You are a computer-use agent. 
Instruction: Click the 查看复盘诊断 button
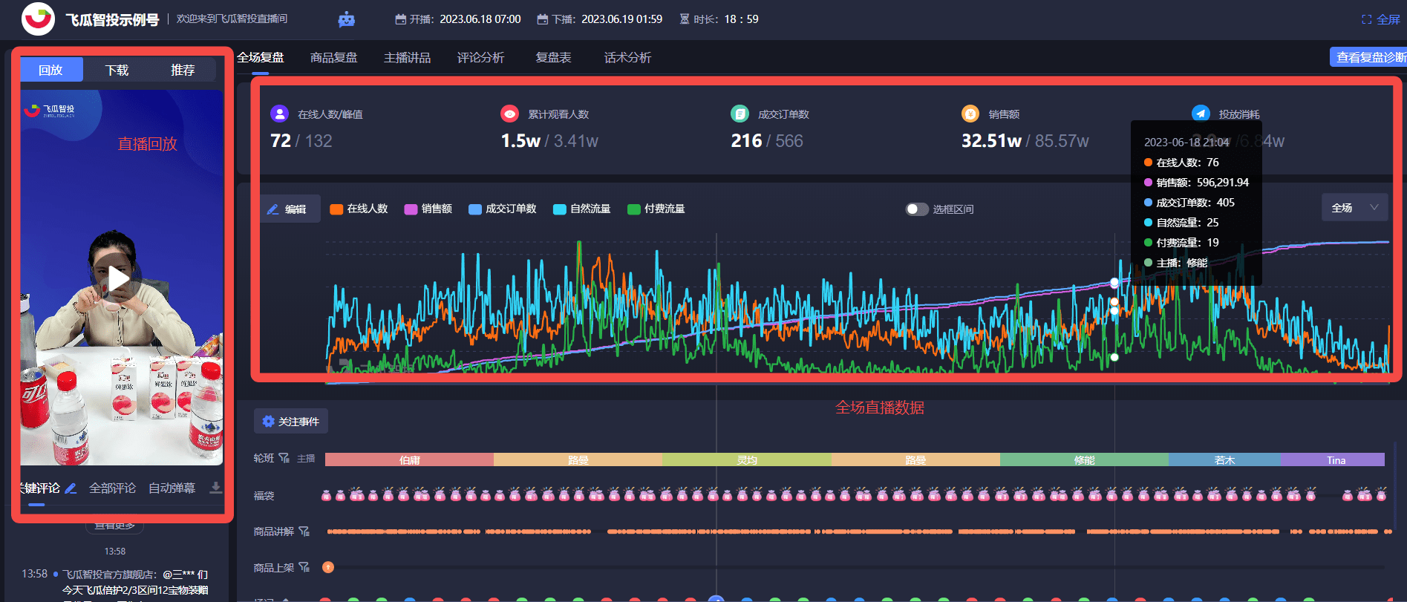pos(1370,57)
